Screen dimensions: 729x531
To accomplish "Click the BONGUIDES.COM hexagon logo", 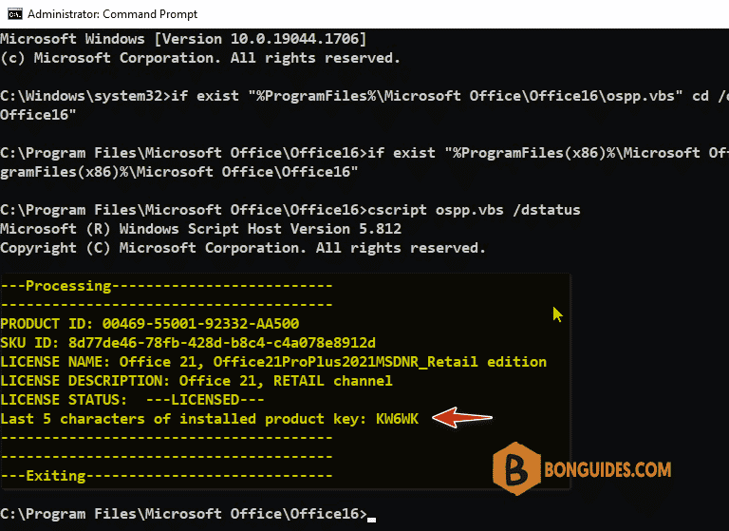I will pyautogui.click(x=516, y=468).
